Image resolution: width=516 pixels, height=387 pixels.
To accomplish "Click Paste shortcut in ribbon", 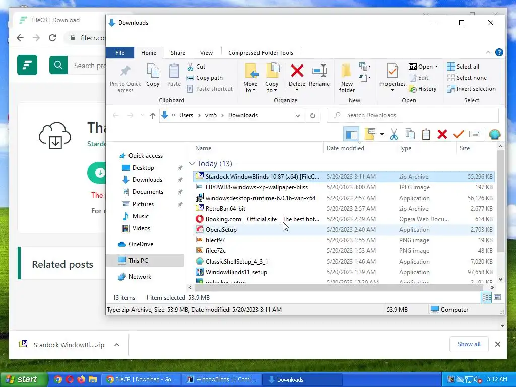I will point(210,89).
